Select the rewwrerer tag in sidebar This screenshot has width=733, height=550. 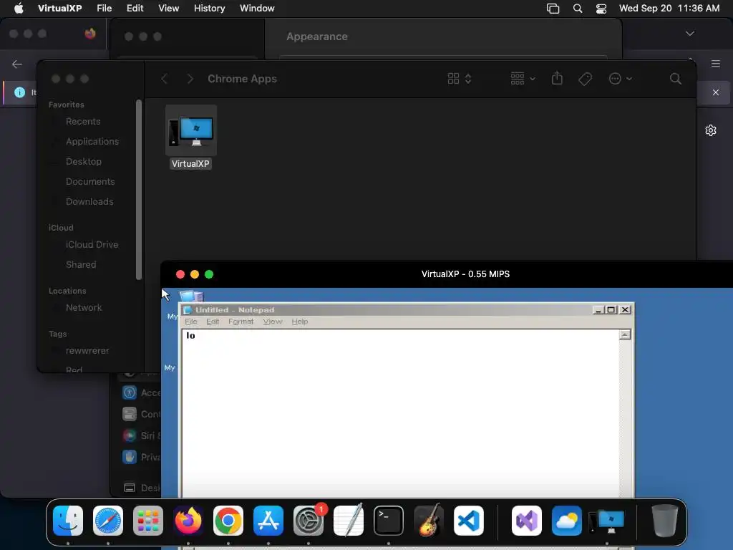[x=87, y=351]
